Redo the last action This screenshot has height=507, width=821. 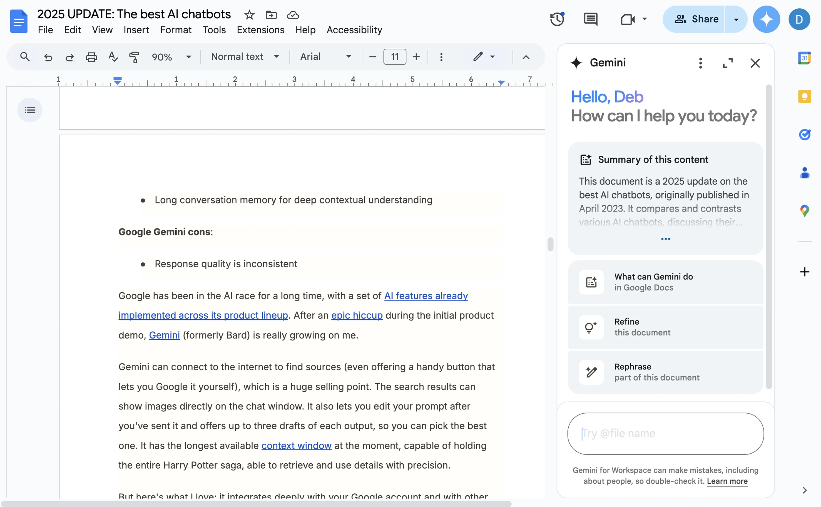point(69,57)
